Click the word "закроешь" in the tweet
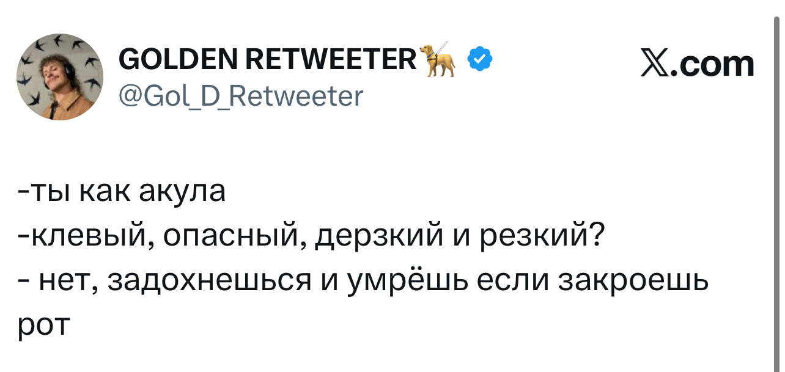Screen dimensions: 785x372 coord(635,282)
